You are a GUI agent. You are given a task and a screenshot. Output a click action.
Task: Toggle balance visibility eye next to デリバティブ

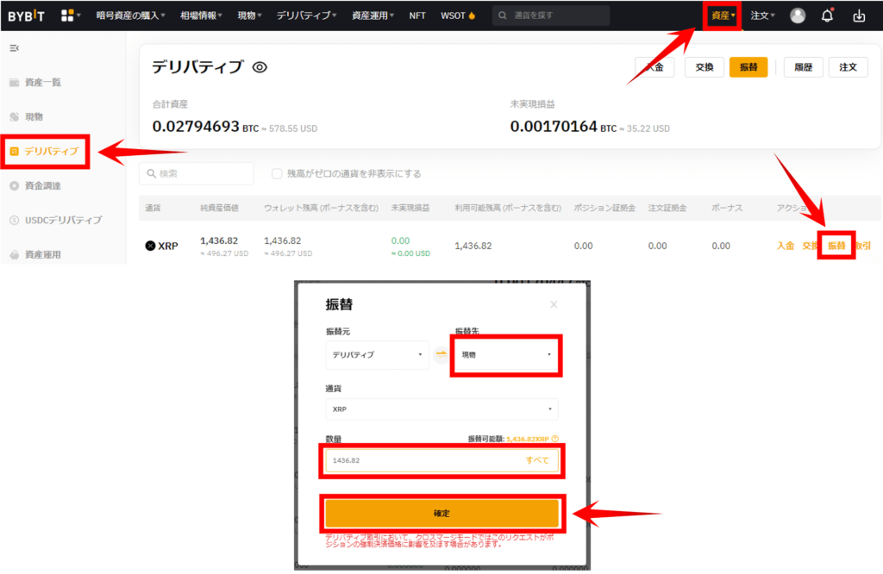(x=260, y=67)
